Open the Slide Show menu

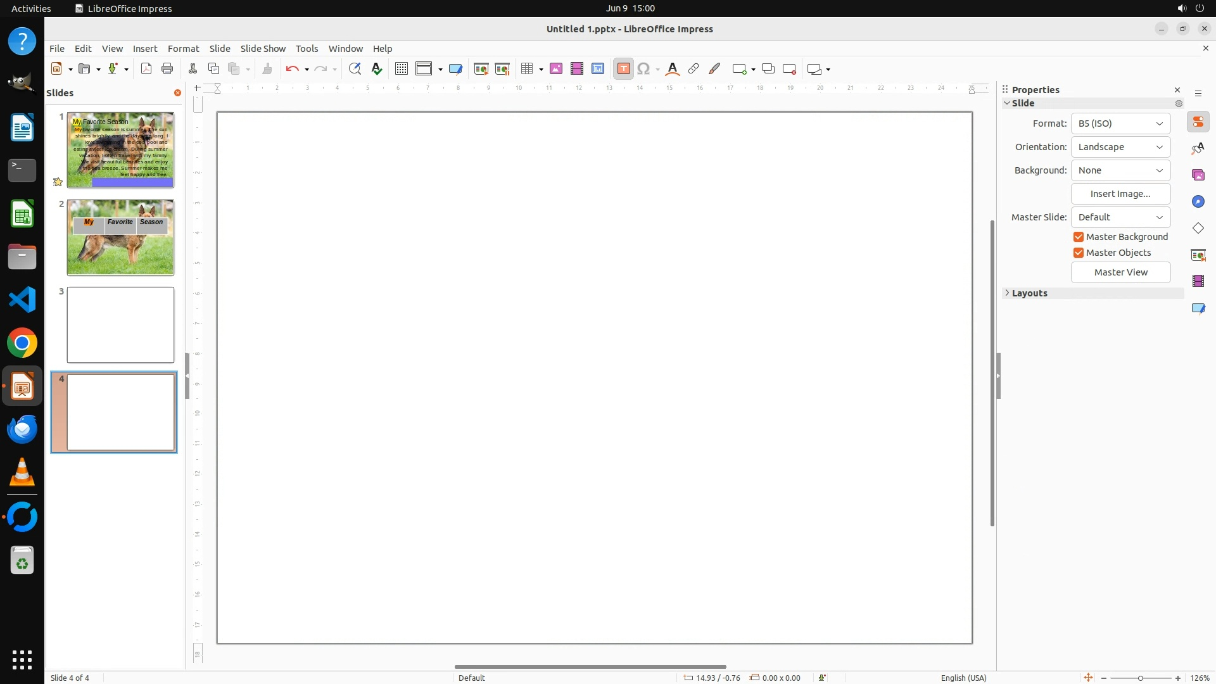click(263, 49)
